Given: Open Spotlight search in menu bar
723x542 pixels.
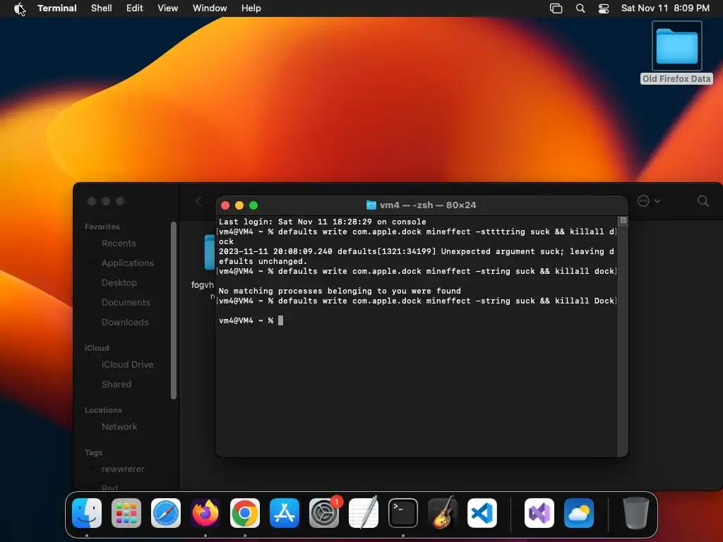Looking at the screenshot, I should (580, 8).
